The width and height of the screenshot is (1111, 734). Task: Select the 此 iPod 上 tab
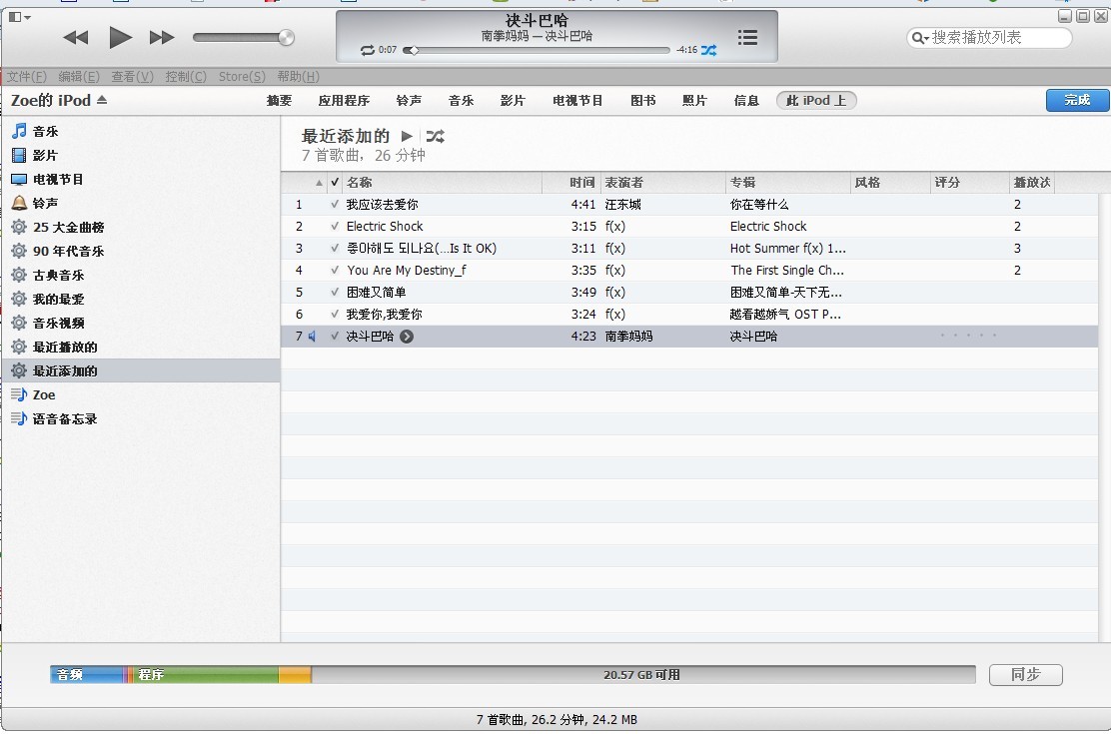[816, 101]
